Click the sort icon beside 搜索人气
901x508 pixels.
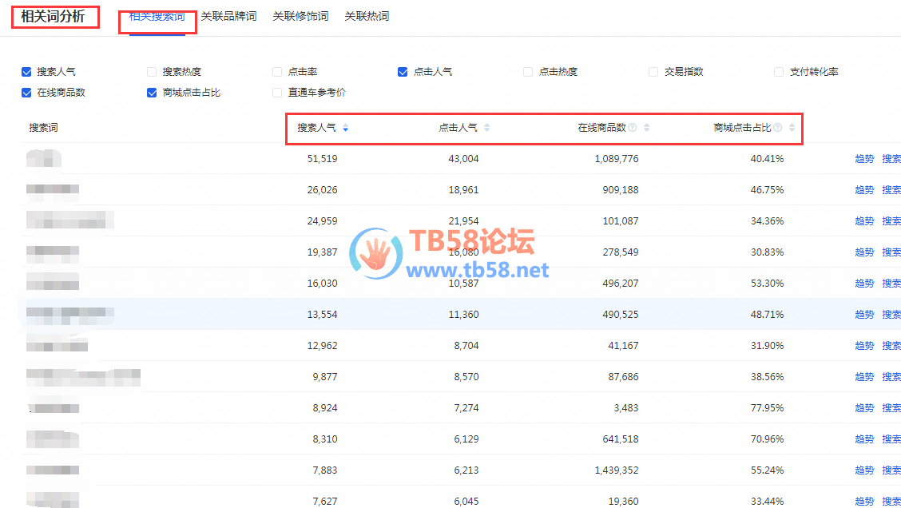pos(345,128)
